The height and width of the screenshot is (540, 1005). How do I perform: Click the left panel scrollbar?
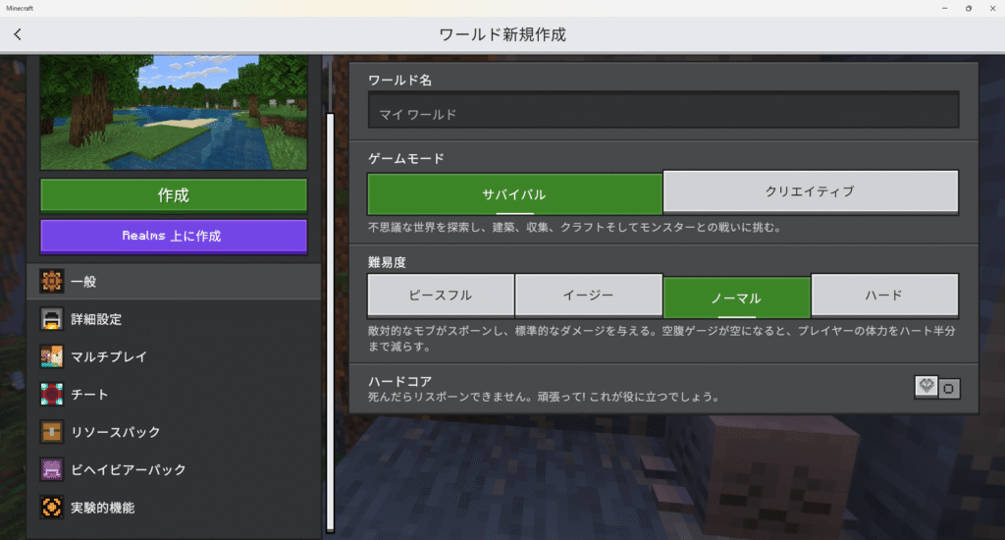click(330, 323)
